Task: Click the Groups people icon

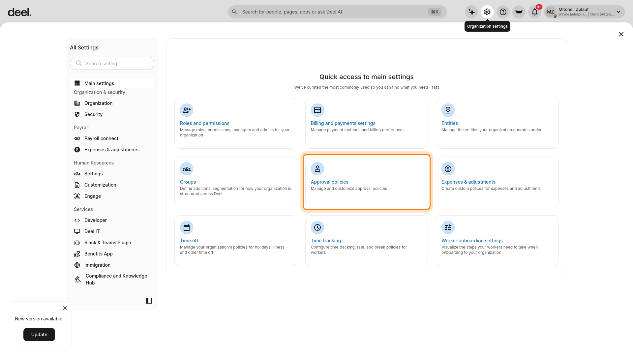Action: point(187,169)
